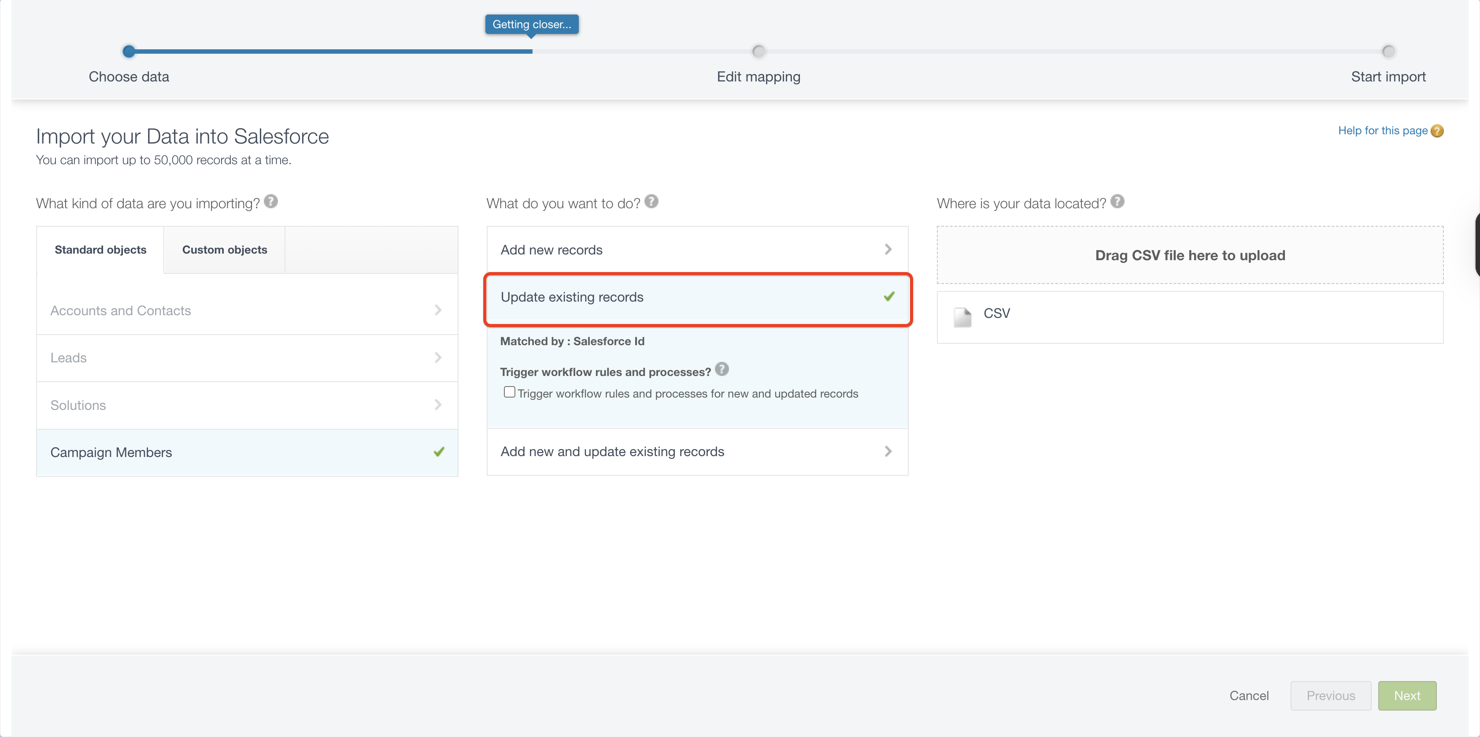Expand the Leads option arrow
The image size is (1480, 737).
pos(438,358)
